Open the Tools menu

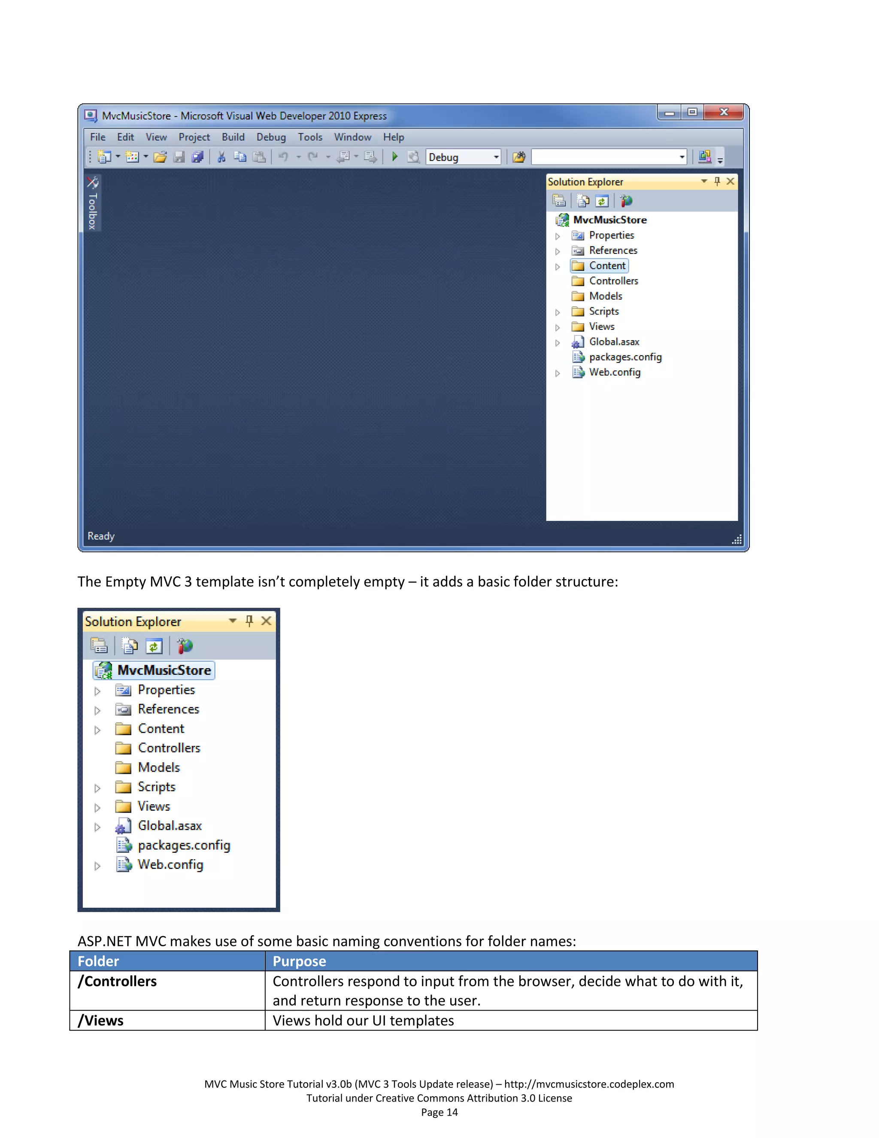310,137
